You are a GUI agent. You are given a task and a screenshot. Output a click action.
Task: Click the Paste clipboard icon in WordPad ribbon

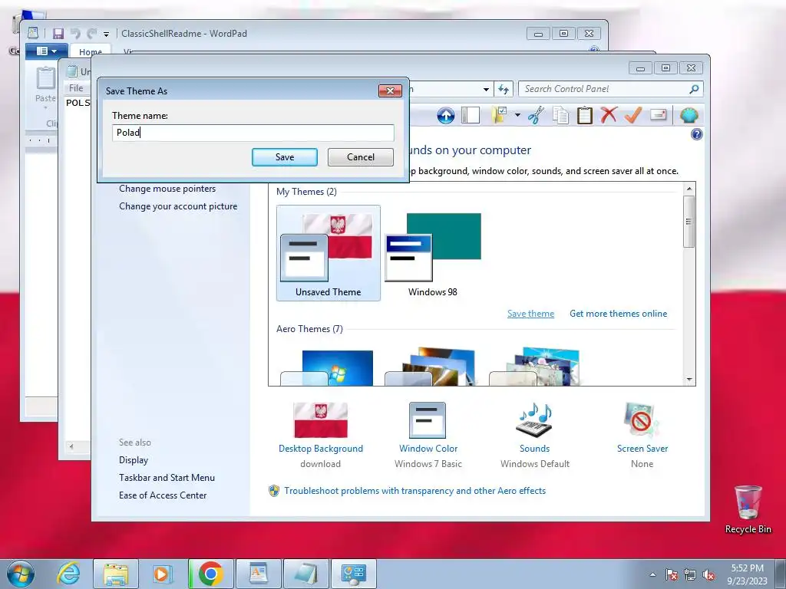[x=45, y=80]
